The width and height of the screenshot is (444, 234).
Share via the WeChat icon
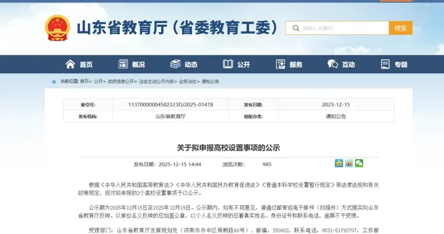tap(359, 163)
